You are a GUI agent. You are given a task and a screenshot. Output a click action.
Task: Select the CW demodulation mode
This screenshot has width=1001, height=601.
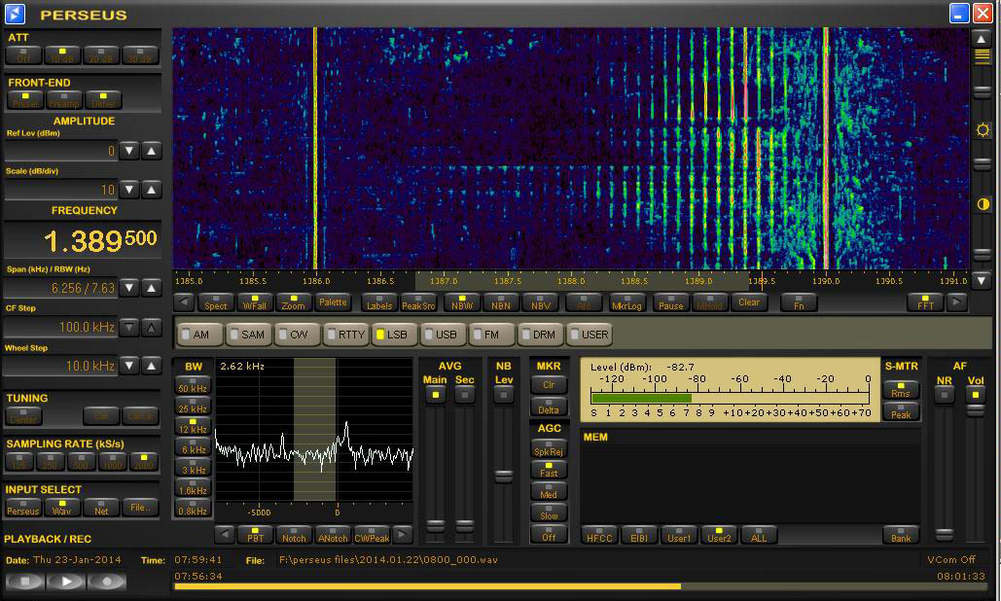(297, 335)
